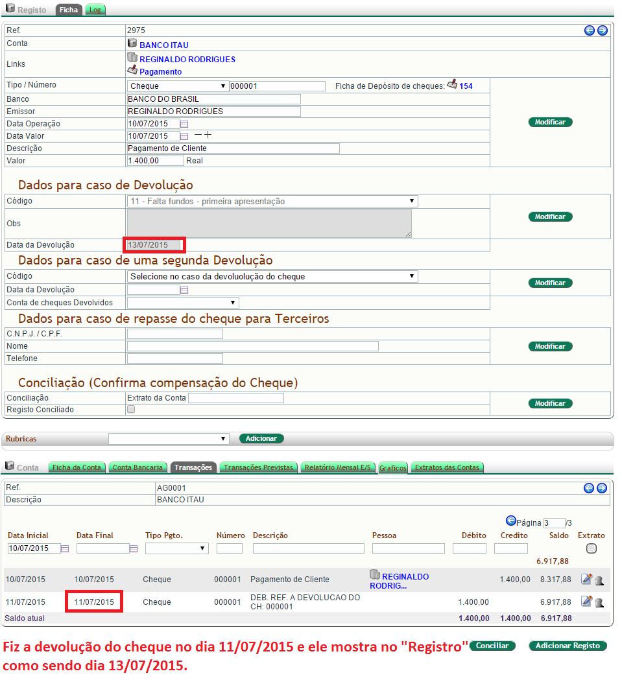Viewport: 622px width, 680px height.
Task: Click the next record arrow beside Ref. 2975
Action: pos(602,30)
